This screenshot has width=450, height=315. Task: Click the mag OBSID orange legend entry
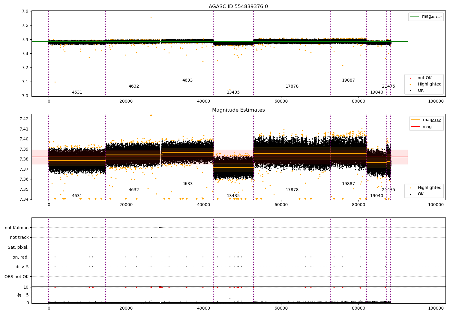(426, 120)
